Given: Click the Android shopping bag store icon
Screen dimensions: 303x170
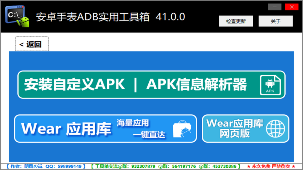Looking at the screenshot, I should click(182, 129).
